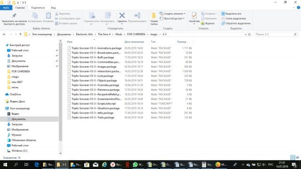Viewport: 301px width, 169px height.
Task: Click the navigation pane scrollbar down arrow
Action: pyautogui.click(x=61, y=154)
